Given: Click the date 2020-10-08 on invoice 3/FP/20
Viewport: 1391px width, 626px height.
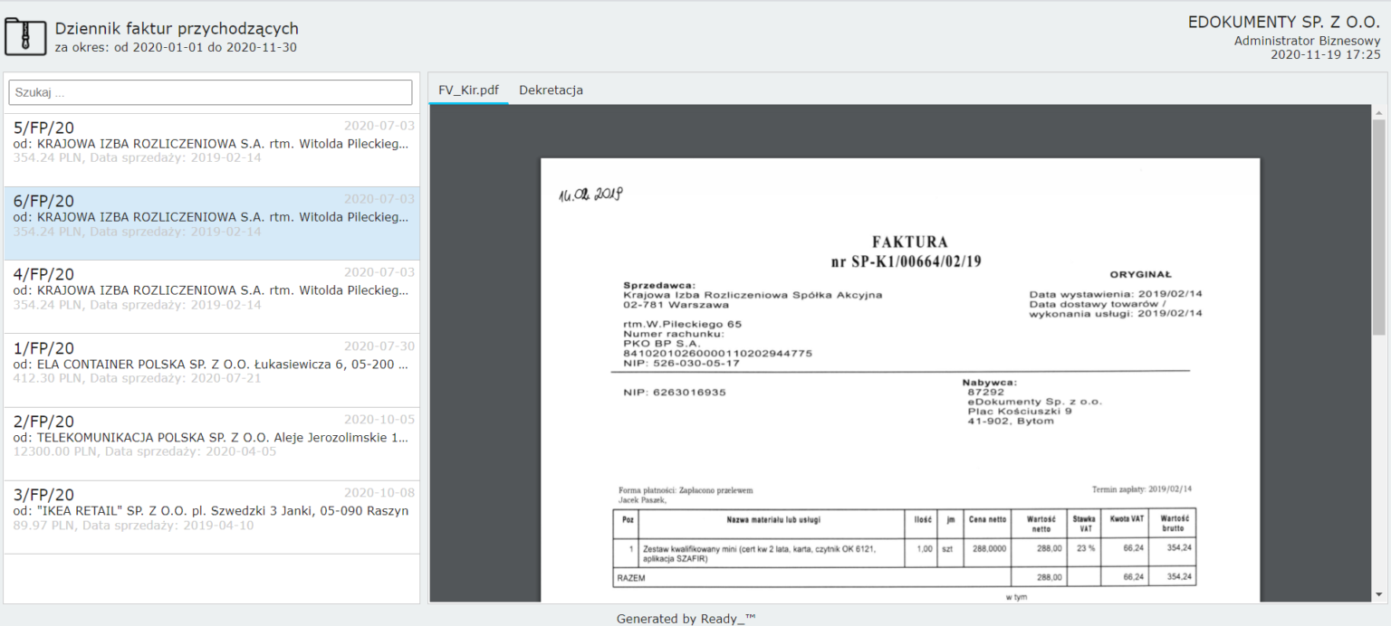Looking at the screenshot, I should 379,493.
